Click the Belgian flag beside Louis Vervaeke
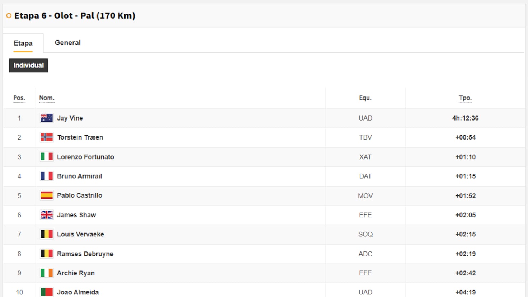This screenshot has height=297, width=528. (x=47, y=234)
